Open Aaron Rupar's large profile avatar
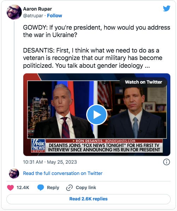This screenshot has height=211, width=177. (x=14, y=12)
